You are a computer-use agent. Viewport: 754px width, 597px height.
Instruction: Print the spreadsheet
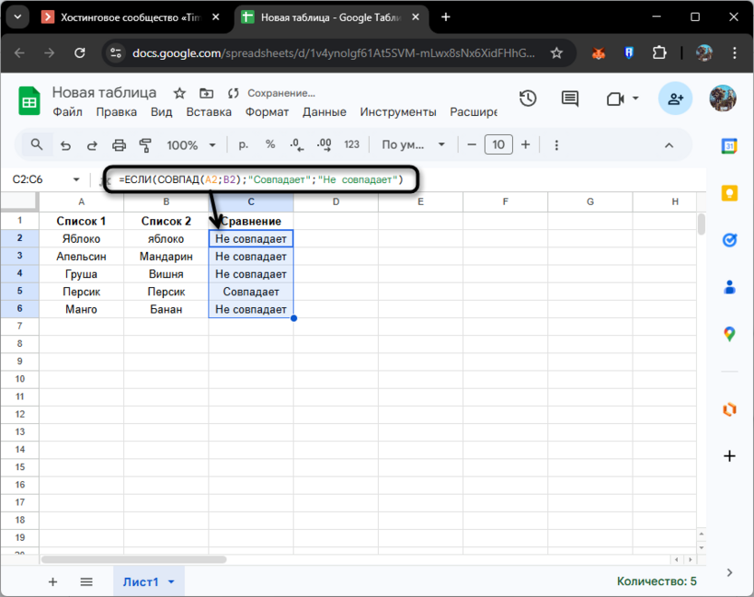click(119, 145)
